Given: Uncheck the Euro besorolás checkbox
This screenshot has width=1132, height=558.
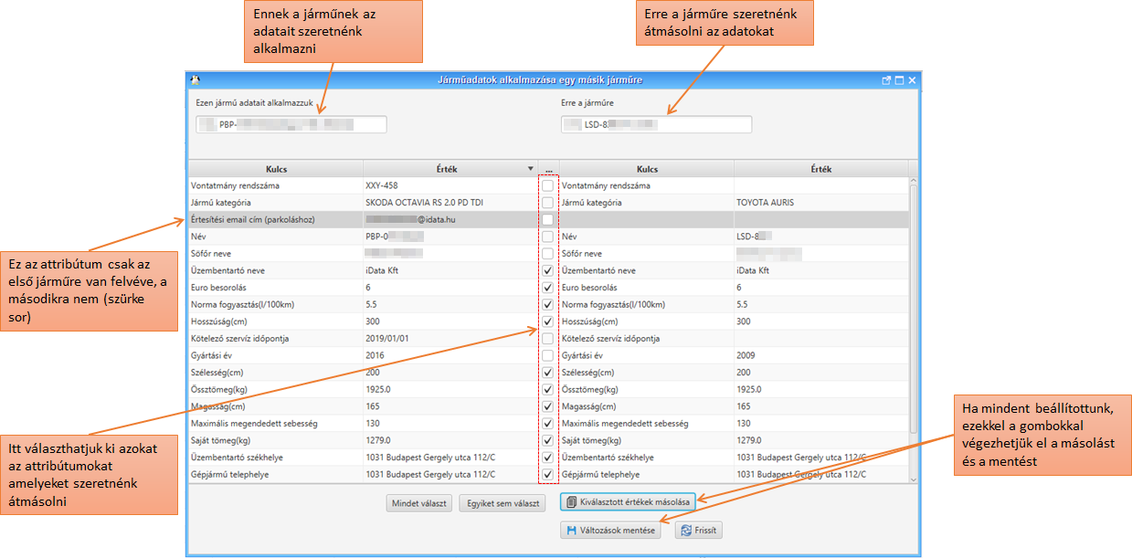Looking at the screenshot, I should pyautogui.click(x=547, y=288).
